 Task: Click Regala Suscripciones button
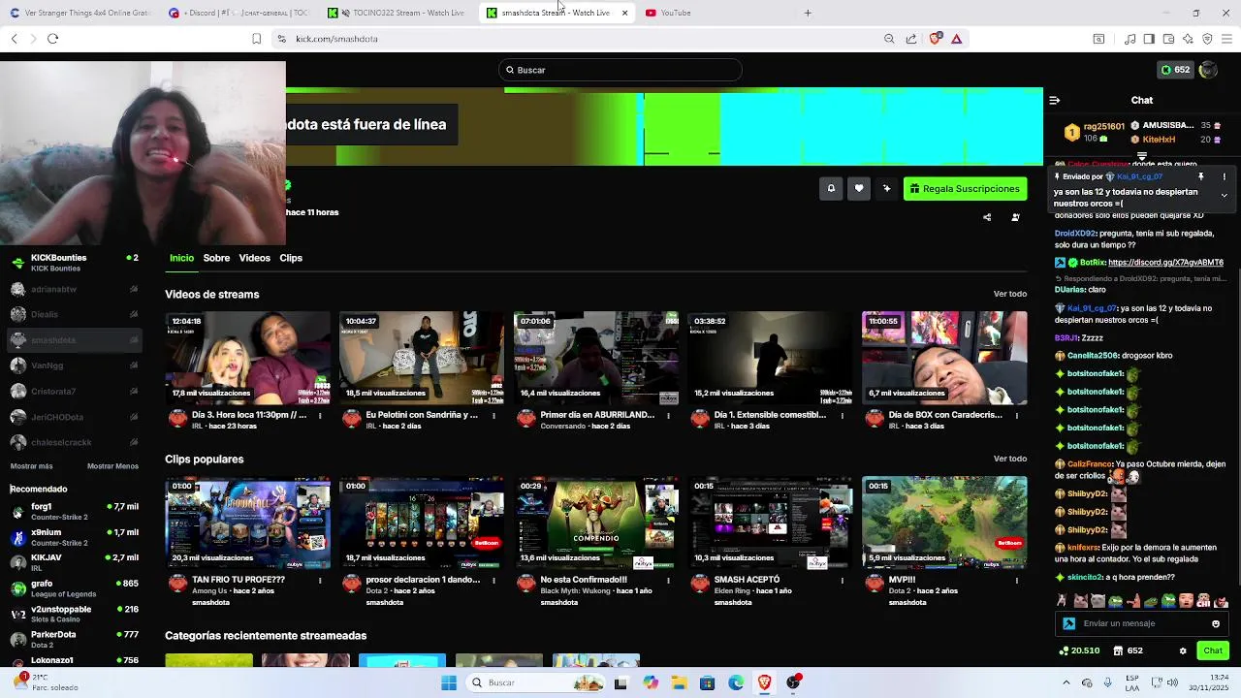coord(965,189)
